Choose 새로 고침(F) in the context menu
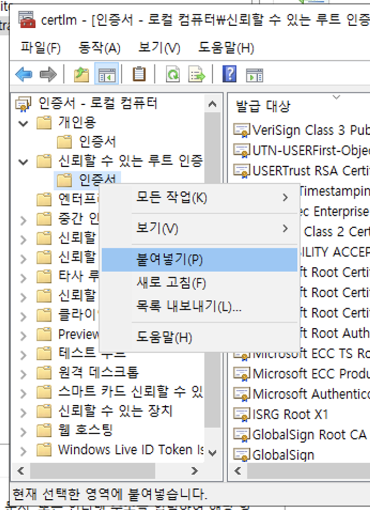The height and width of the screenshot is (510, 370). coord(199,283)
